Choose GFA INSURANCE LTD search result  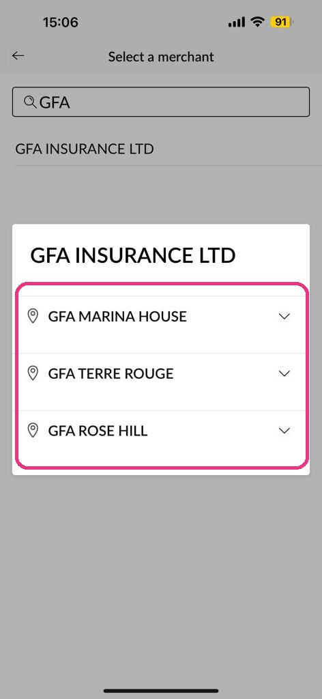coord(161,149)
